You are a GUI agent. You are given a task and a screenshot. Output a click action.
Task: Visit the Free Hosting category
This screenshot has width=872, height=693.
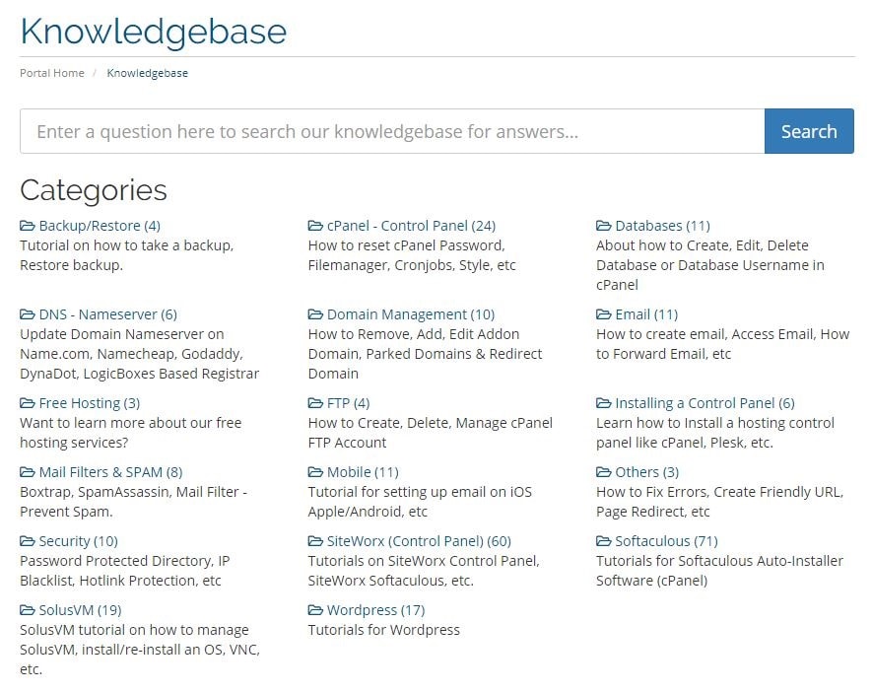90,403
